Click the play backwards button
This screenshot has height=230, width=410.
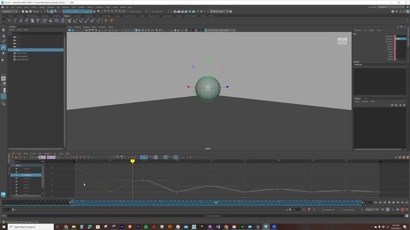pos(389,203)
